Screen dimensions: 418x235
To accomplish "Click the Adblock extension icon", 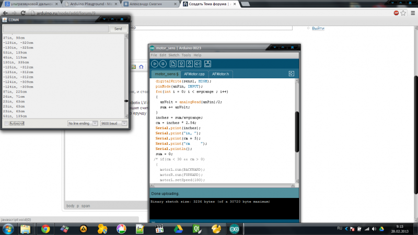I will (396, 13).
